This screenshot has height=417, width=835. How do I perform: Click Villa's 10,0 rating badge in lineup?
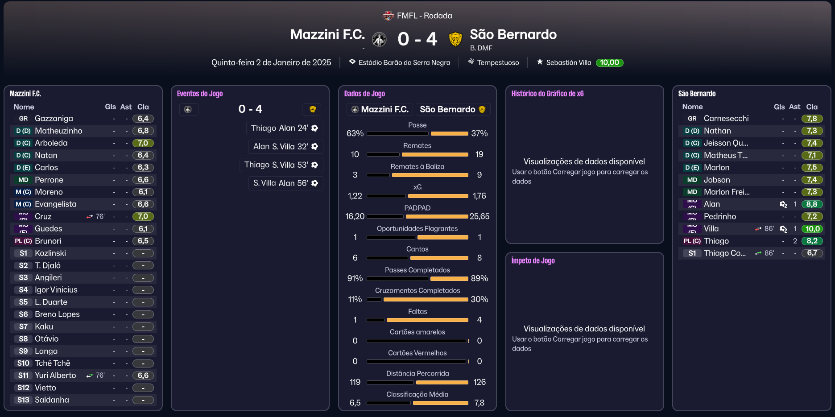tap(812, 229)
